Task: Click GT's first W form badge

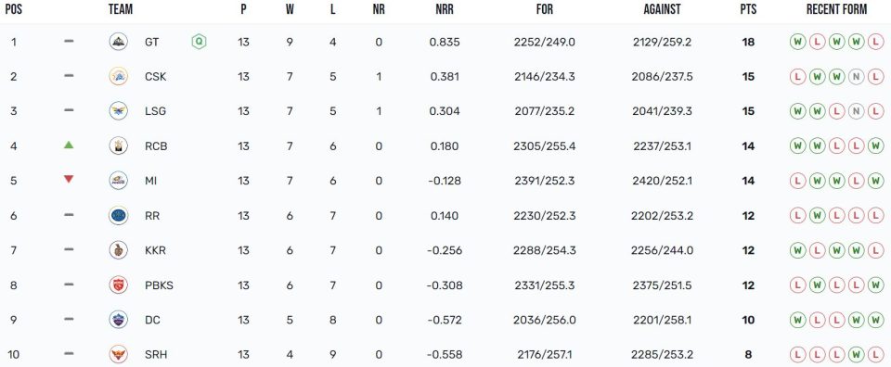Action: [x=798, y=42]
